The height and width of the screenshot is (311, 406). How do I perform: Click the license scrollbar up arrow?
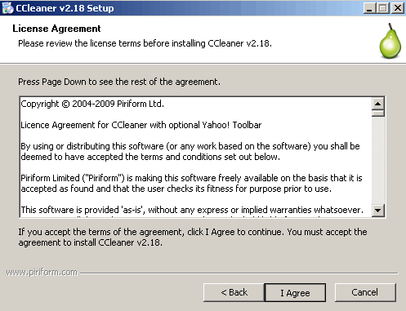378,104
